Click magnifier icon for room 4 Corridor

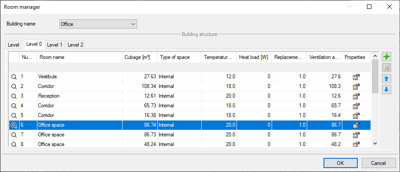click(x=14, y=106)
